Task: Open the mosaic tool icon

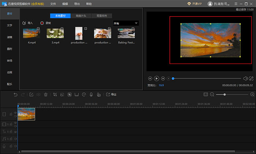Action: click(x=70, y=95)
